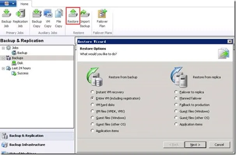
Task: Click the Backup & Replication pane icon
Action: point(5,136)
